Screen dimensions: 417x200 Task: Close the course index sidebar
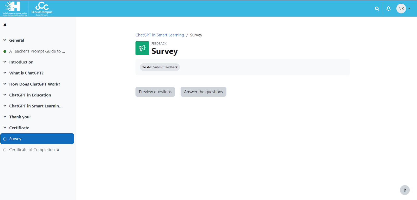[5, 25]
